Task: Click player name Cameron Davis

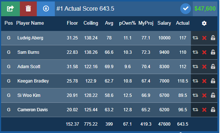Action: (x=32, y=110)
